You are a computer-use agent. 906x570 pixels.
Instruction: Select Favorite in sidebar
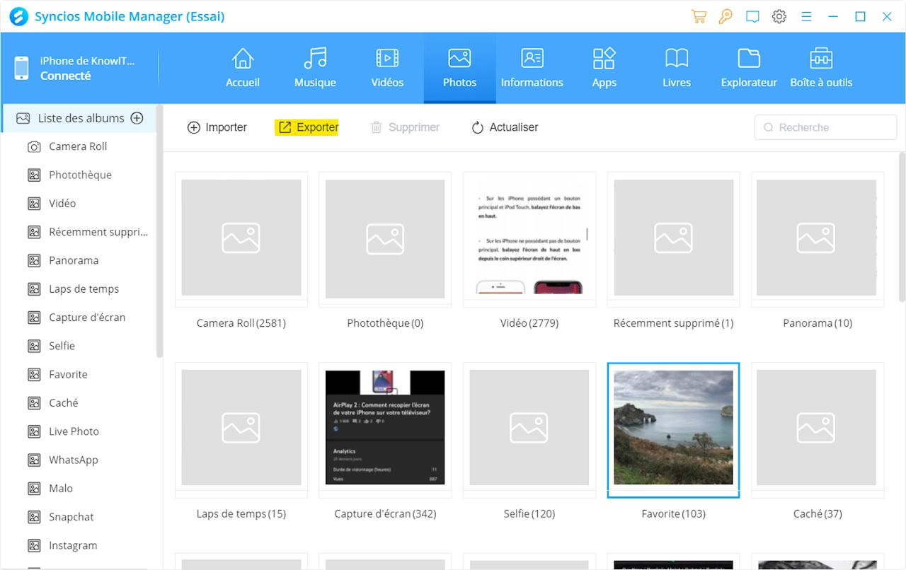click(78, 374)
